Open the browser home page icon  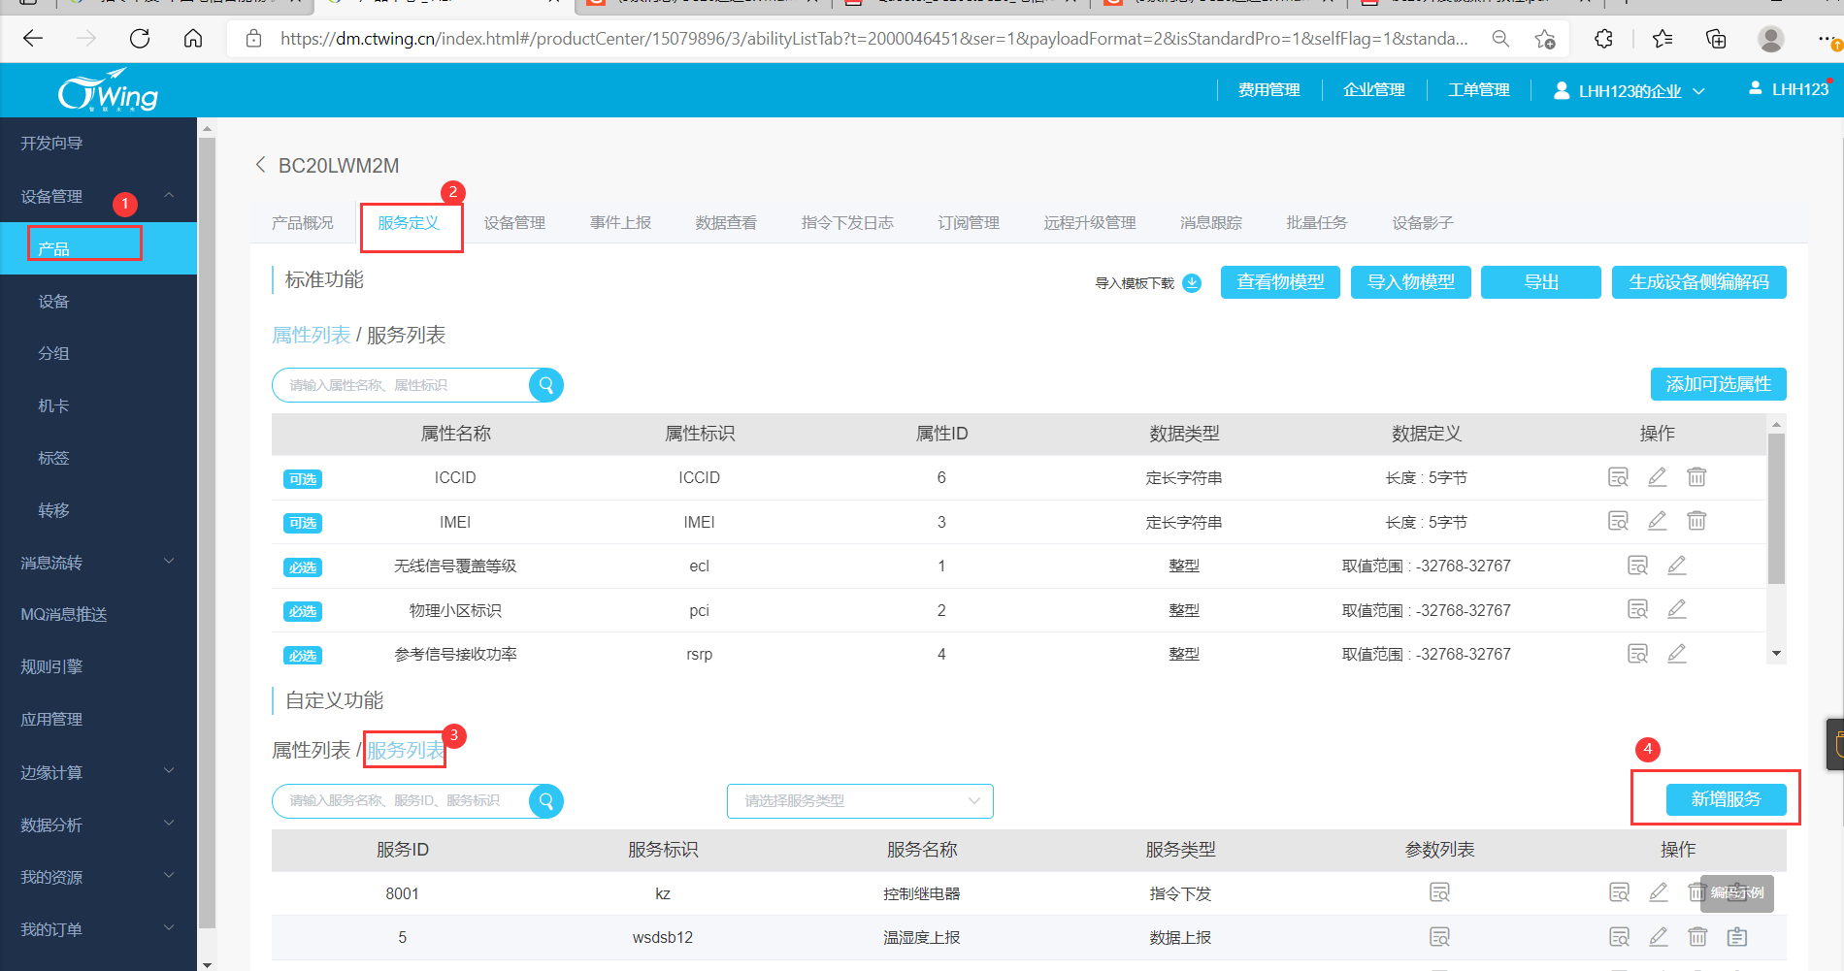[x=193, y=39]
